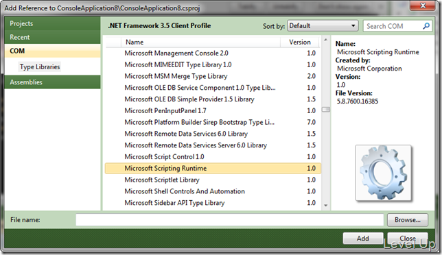Click the .NET Framework 3.5 Client Profile heading
The image size is (442, 255).
coord(159,26)
